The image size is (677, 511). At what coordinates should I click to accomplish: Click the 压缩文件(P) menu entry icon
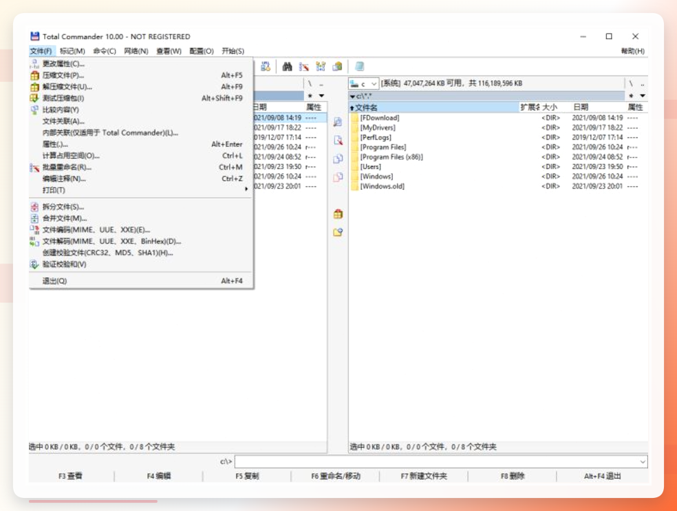coord(34,76)
